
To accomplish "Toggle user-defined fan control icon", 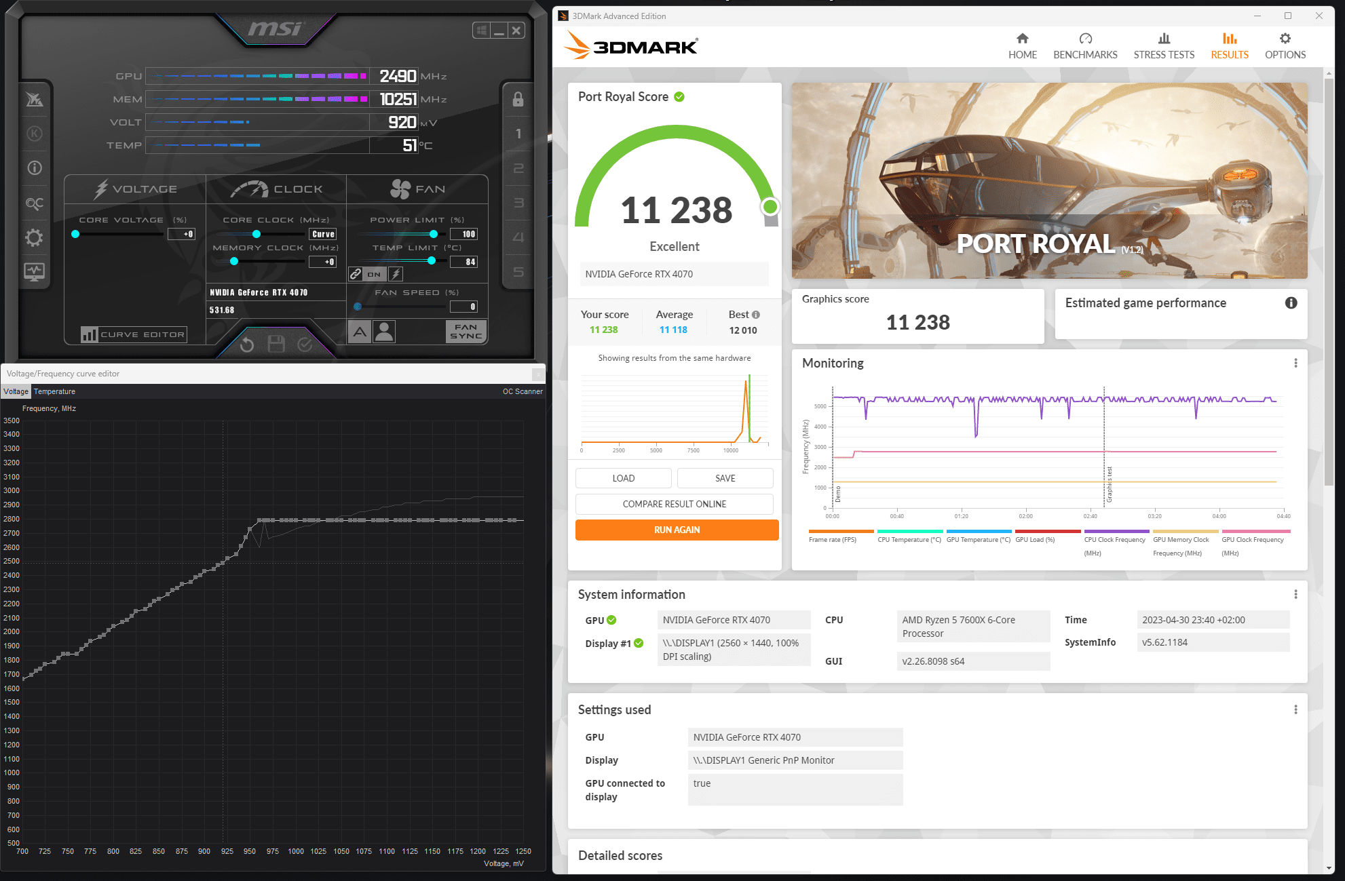I will tap(384, 332).
